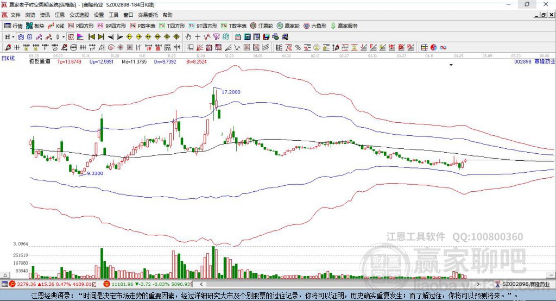This screenshot has width=556, height=301.
Task: Click the yin-yang taiji icon
Action: pos(434,48)
